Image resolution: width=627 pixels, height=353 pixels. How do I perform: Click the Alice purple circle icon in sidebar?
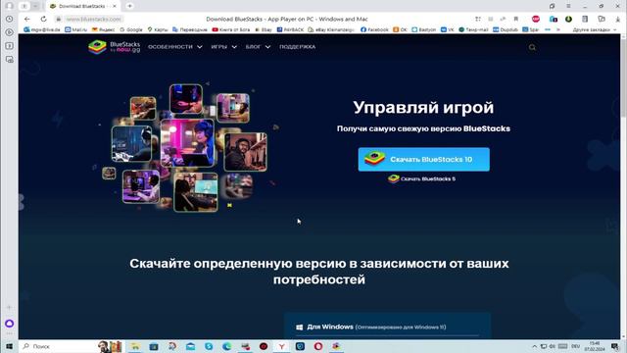click(9, 324)
